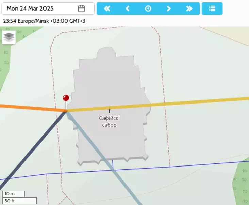Jump forward with the double-right arrow

189,9
